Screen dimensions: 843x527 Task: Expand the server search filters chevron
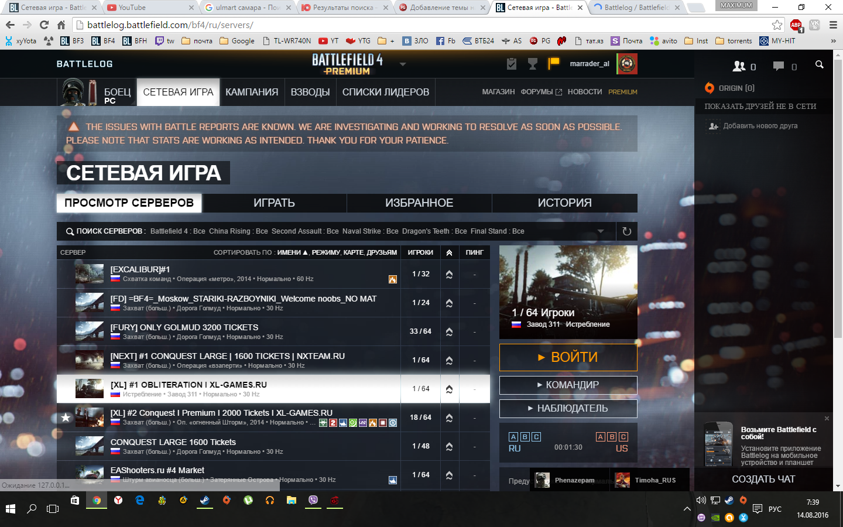(x=601, y=231)
